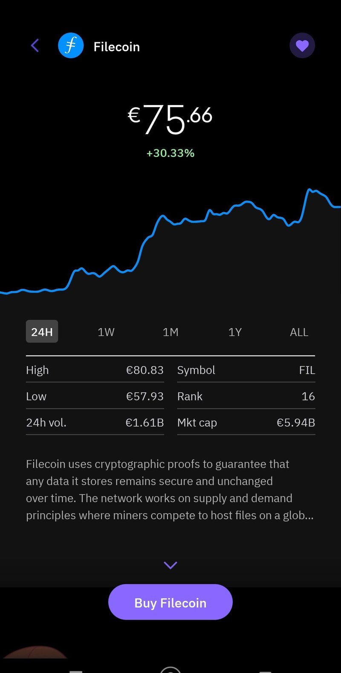Switch chart to ALL time range
Screen dimensions: 341x673
point(299,332)
